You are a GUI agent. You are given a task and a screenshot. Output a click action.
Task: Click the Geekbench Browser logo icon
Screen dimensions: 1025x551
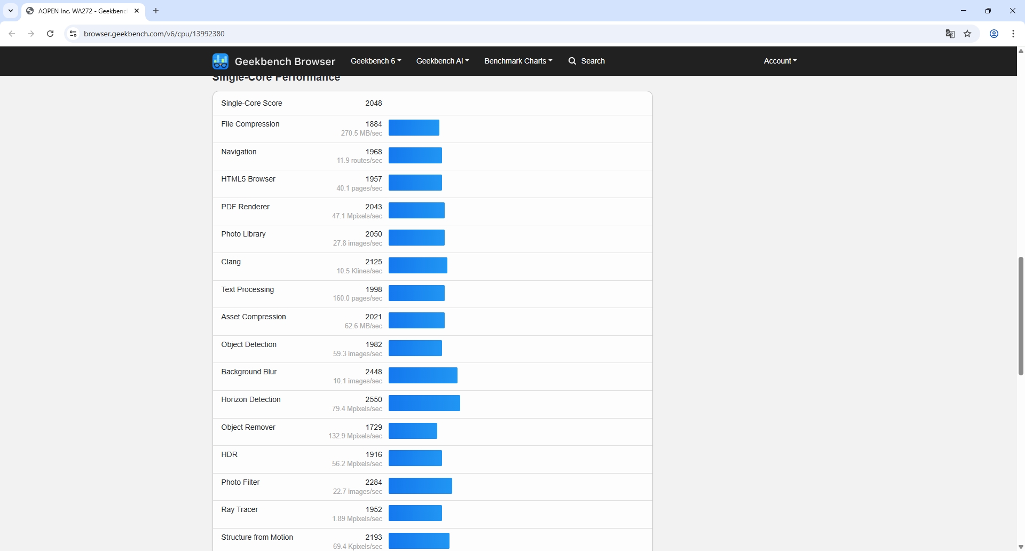(220, 61)
